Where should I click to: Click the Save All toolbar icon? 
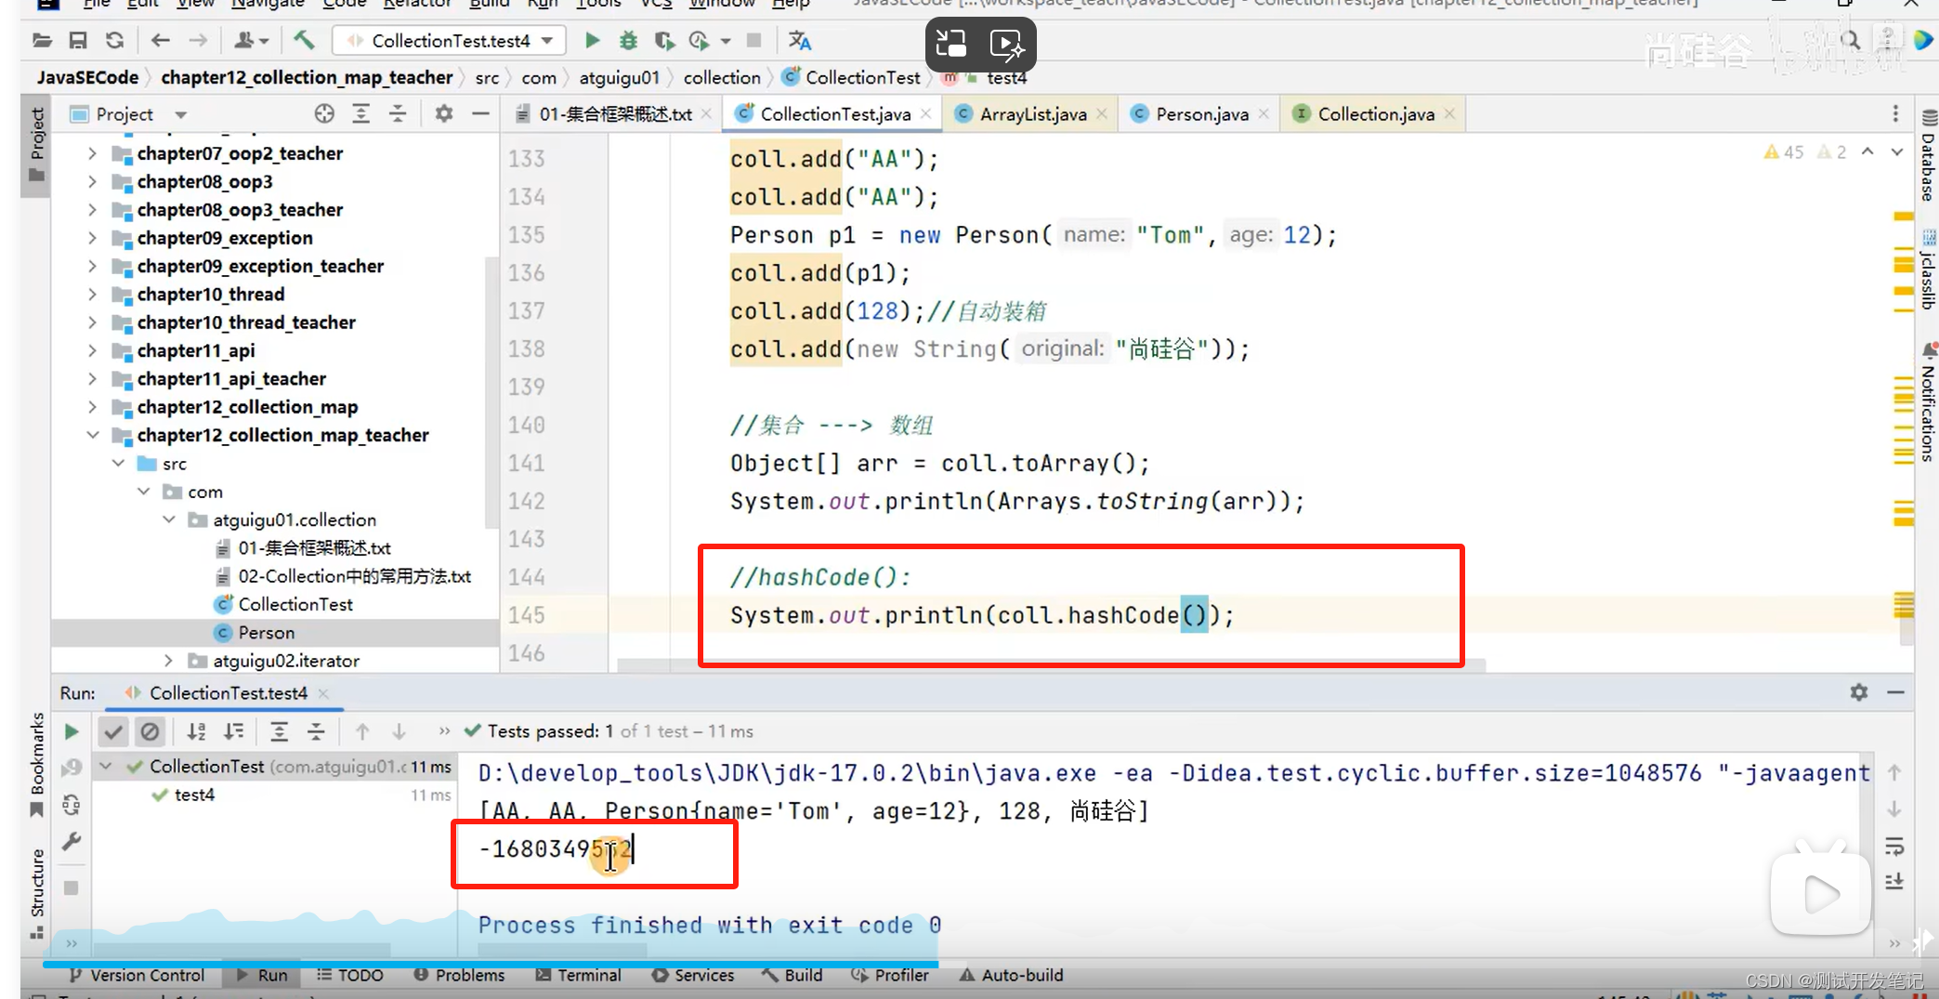(78, 41)
